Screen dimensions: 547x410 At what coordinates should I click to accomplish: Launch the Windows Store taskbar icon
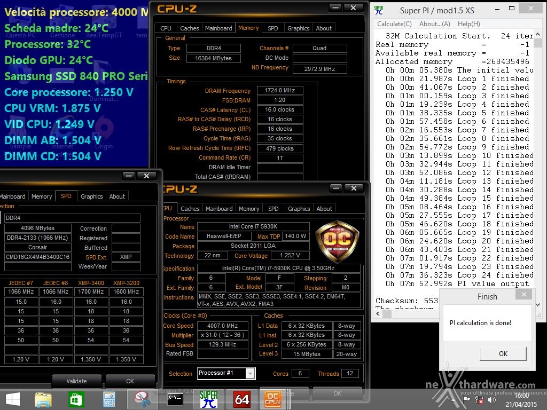pos(76,399)
